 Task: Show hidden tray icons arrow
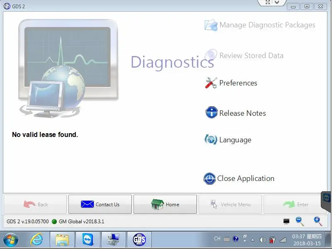coord(252,240)
